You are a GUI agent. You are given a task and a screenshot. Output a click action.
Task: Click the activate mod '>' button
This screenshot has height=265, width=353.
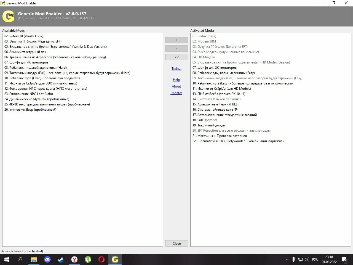click(x=177, y=40)
